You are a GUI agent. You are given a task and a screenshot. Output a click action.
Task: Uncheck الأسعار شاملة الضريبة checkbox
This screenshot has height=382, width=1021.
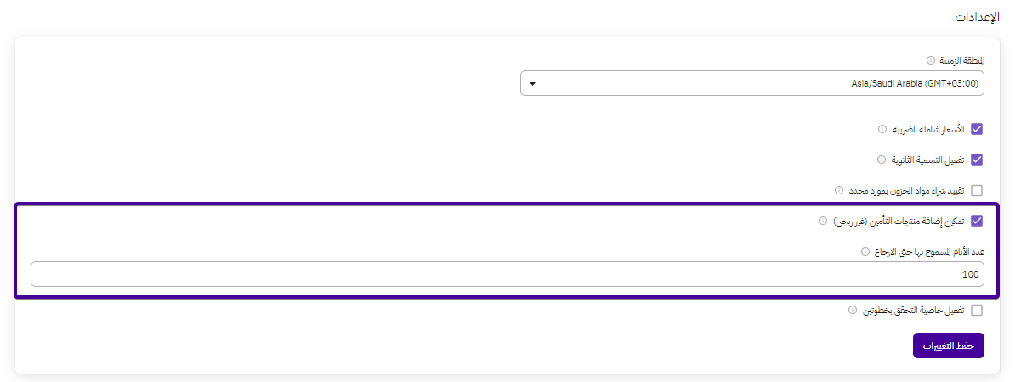tap(977, 129)
